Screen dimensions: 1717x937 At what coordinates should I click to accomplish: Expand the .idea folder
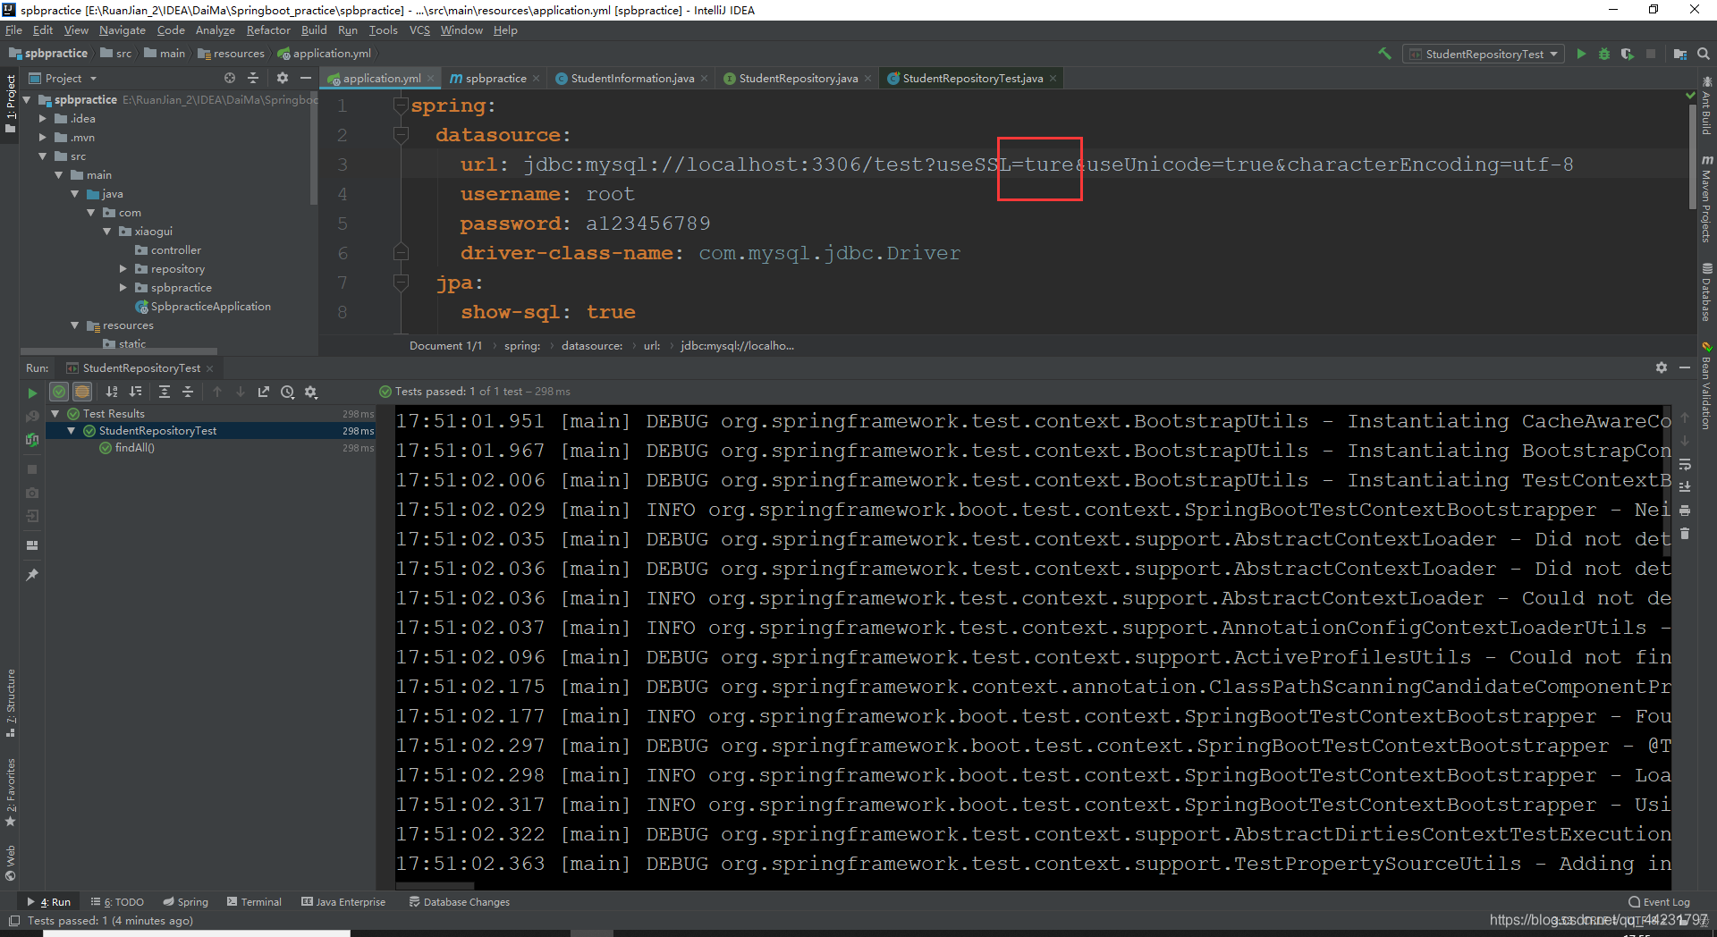tap(43, 119)
